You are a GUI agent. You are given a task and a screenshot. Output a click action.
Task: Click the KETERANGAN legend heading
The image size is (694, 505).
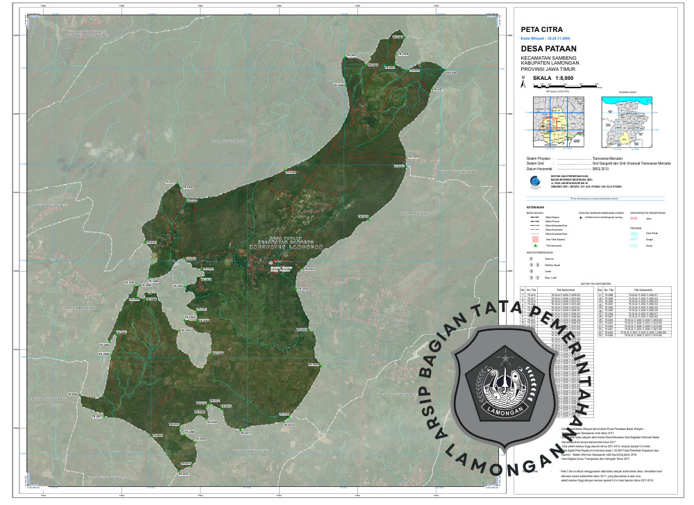[535, 208]
